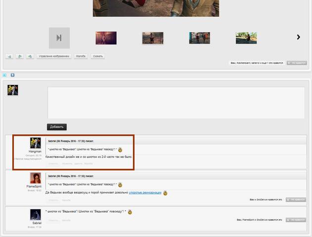Open the thumbnail with figure on dusty road
The width and height of the screenshot is (312, 237).
153,38
